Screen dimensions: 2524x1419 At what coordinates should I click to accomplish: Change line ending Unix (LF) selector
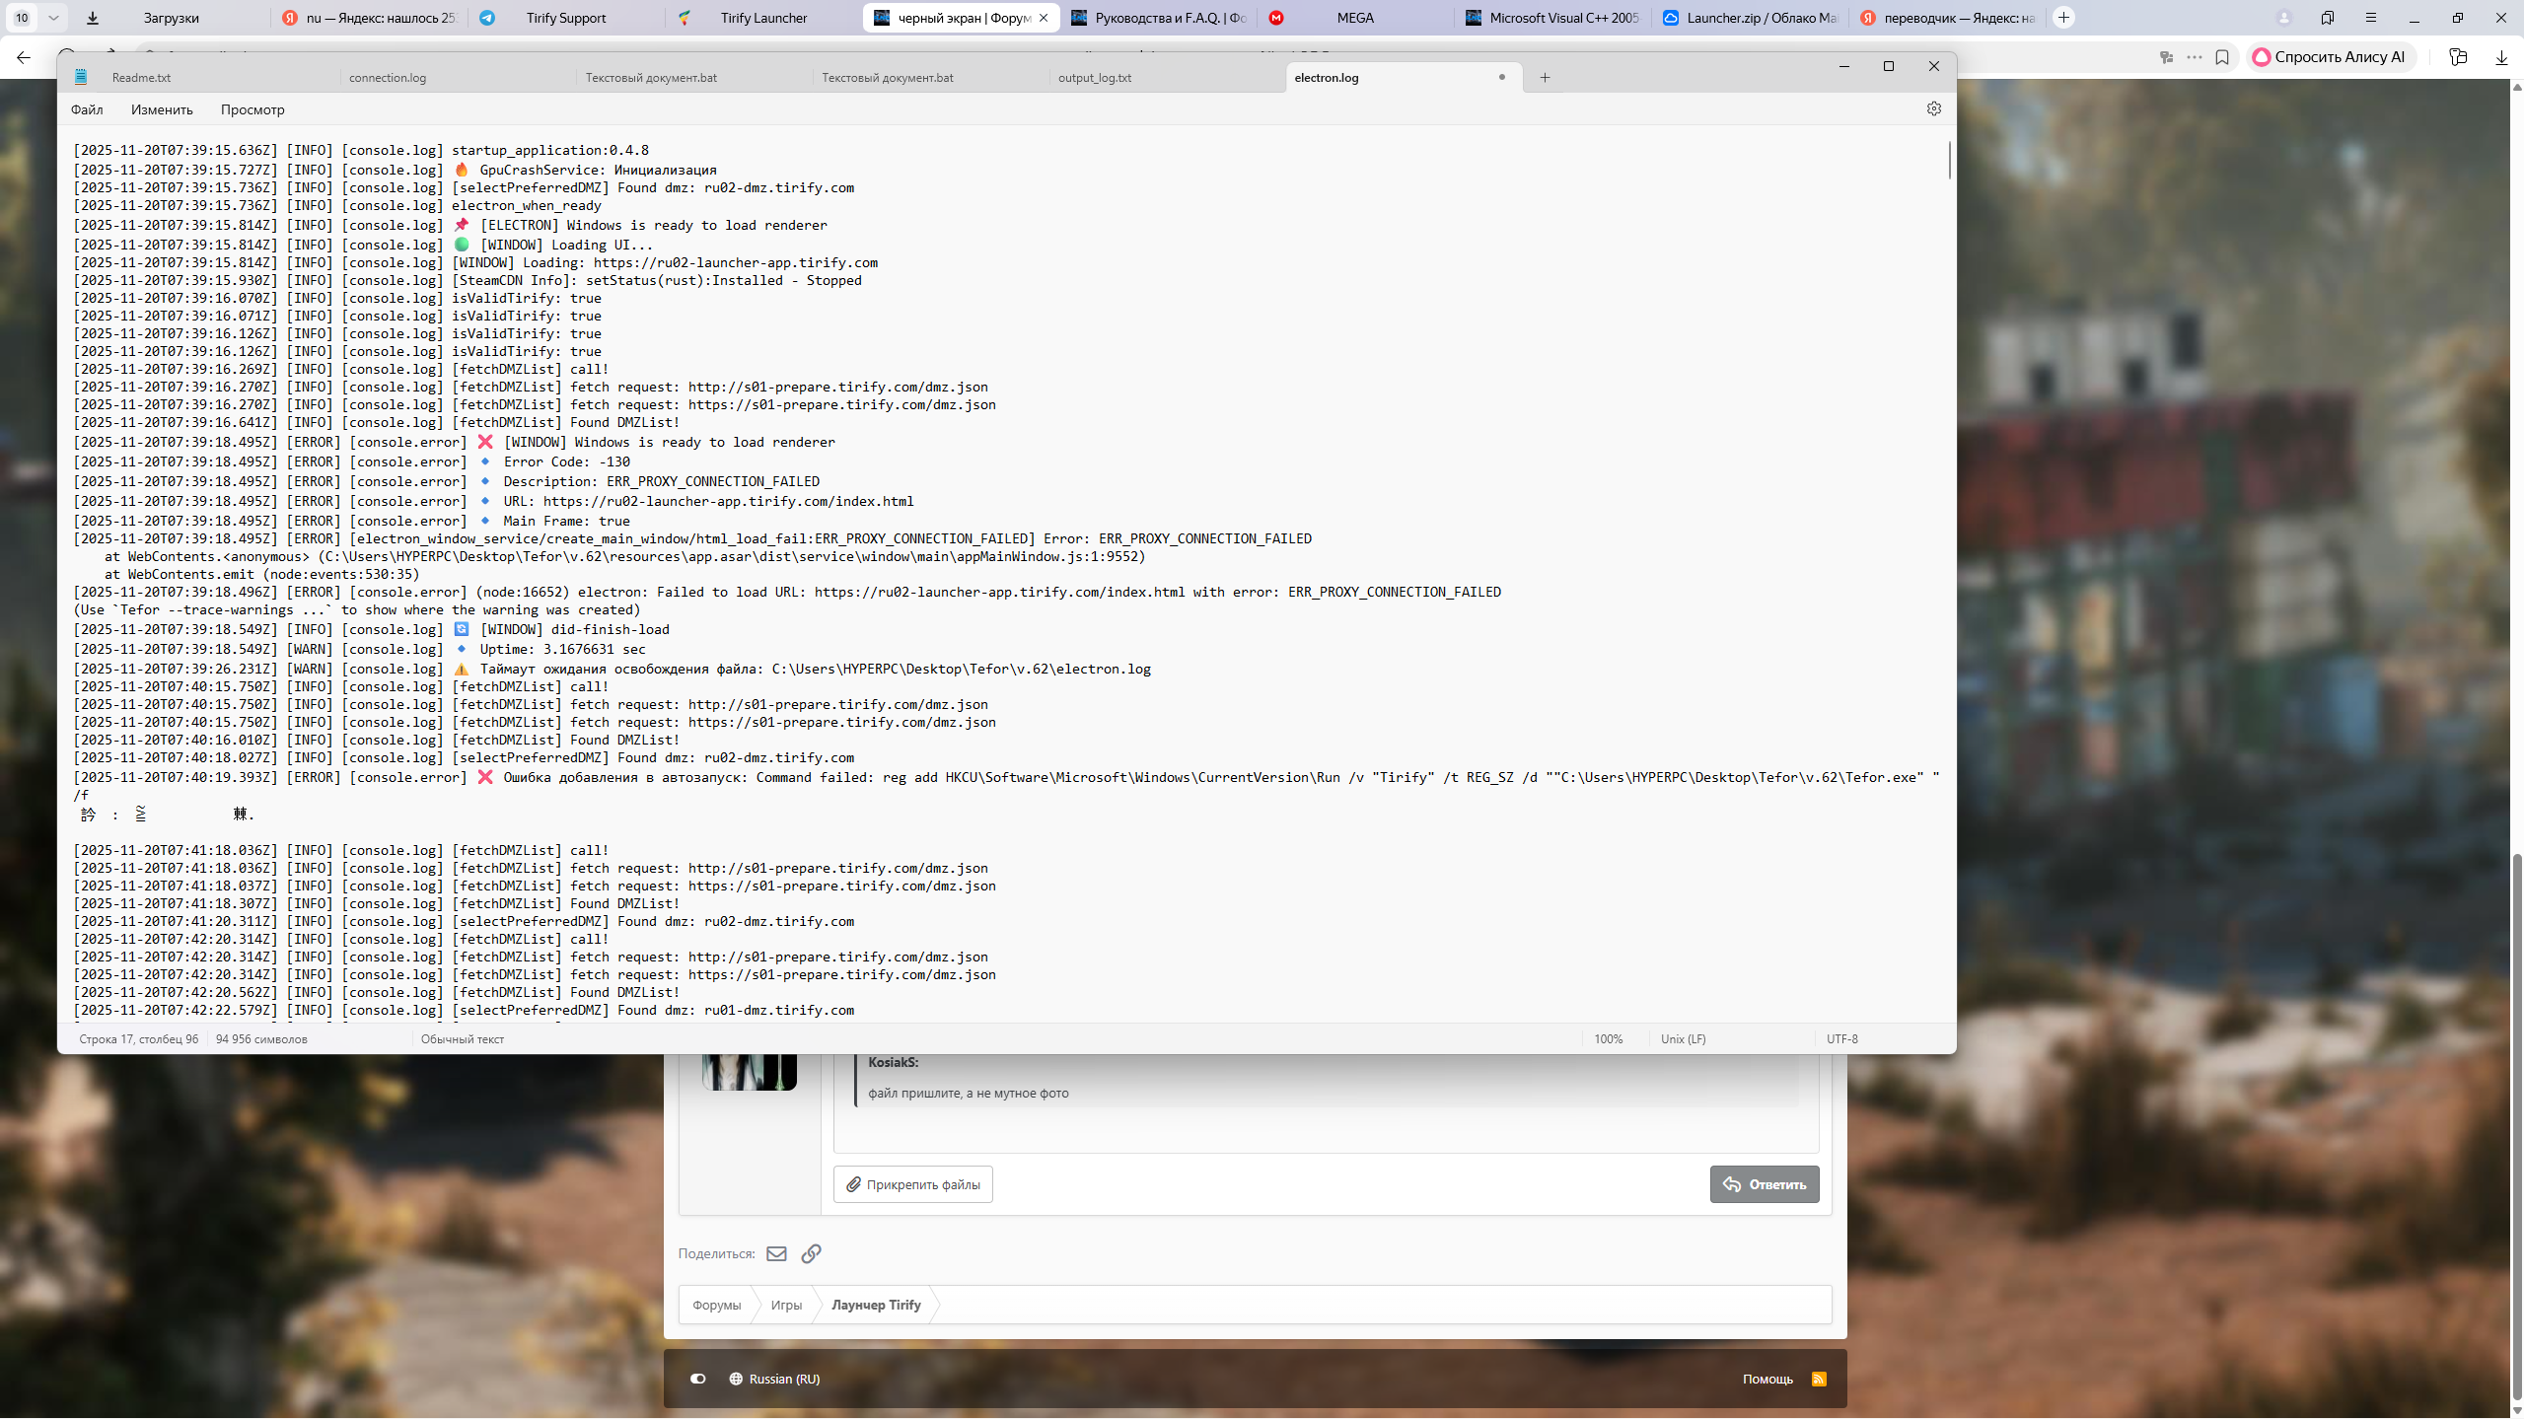1683,1038
